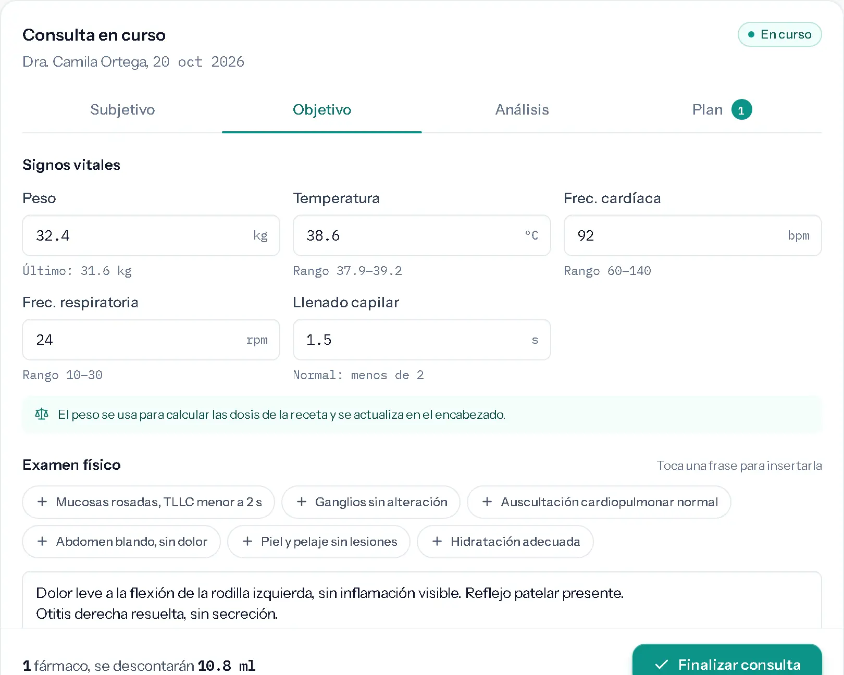Screen dimensions: 844x675
Task: Click the plus icon on Mucosas rosadas chip
Action: [42, 502]
